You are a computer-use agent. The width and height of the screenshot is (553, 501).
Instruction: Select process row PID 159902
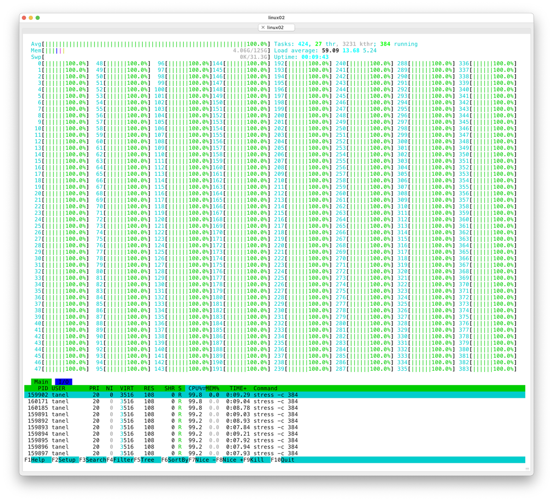(x=275, y=395)
